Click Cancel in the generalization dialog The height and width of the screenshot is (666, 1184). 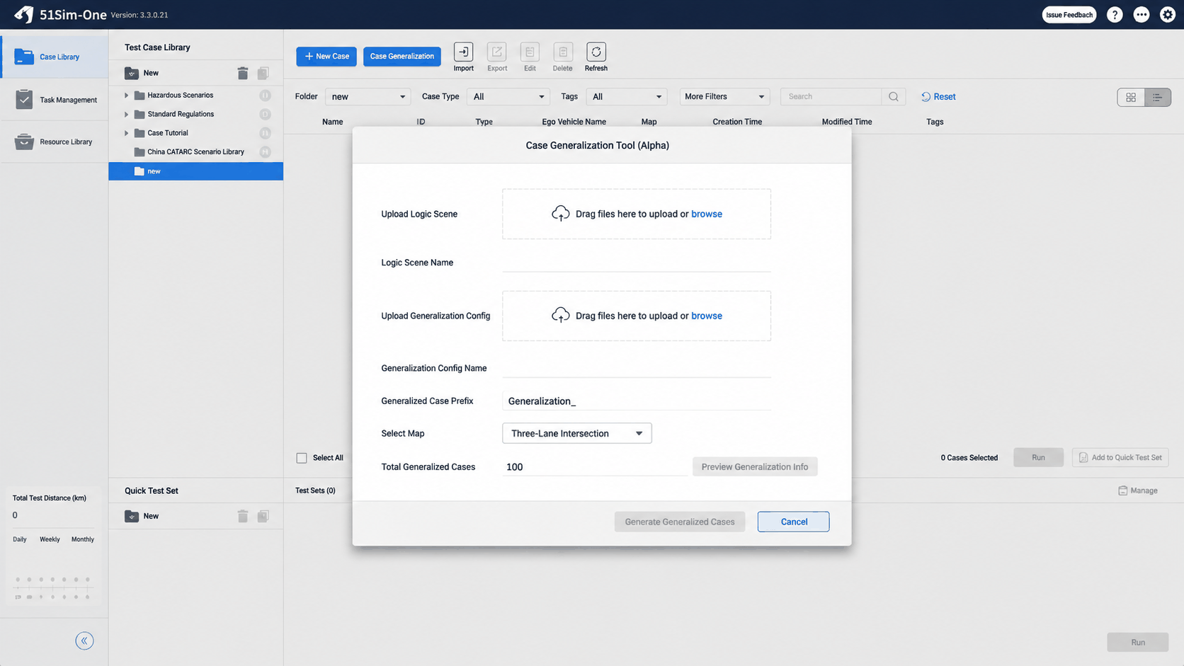pos(793,522)
